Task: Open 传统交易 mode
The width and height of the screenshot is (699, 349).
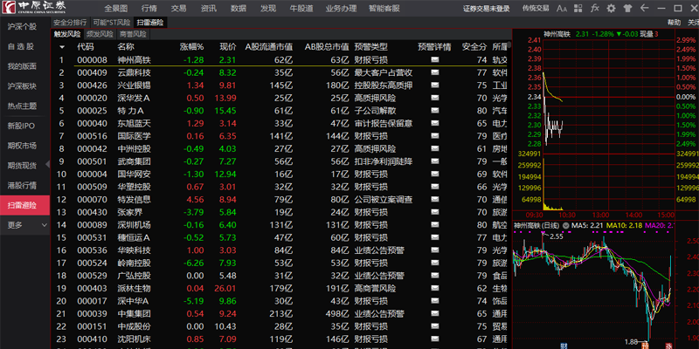Action: (x=536, y=9)
